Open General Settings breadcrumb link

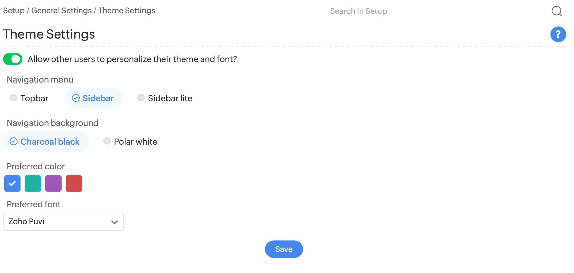tap(61, 11)
